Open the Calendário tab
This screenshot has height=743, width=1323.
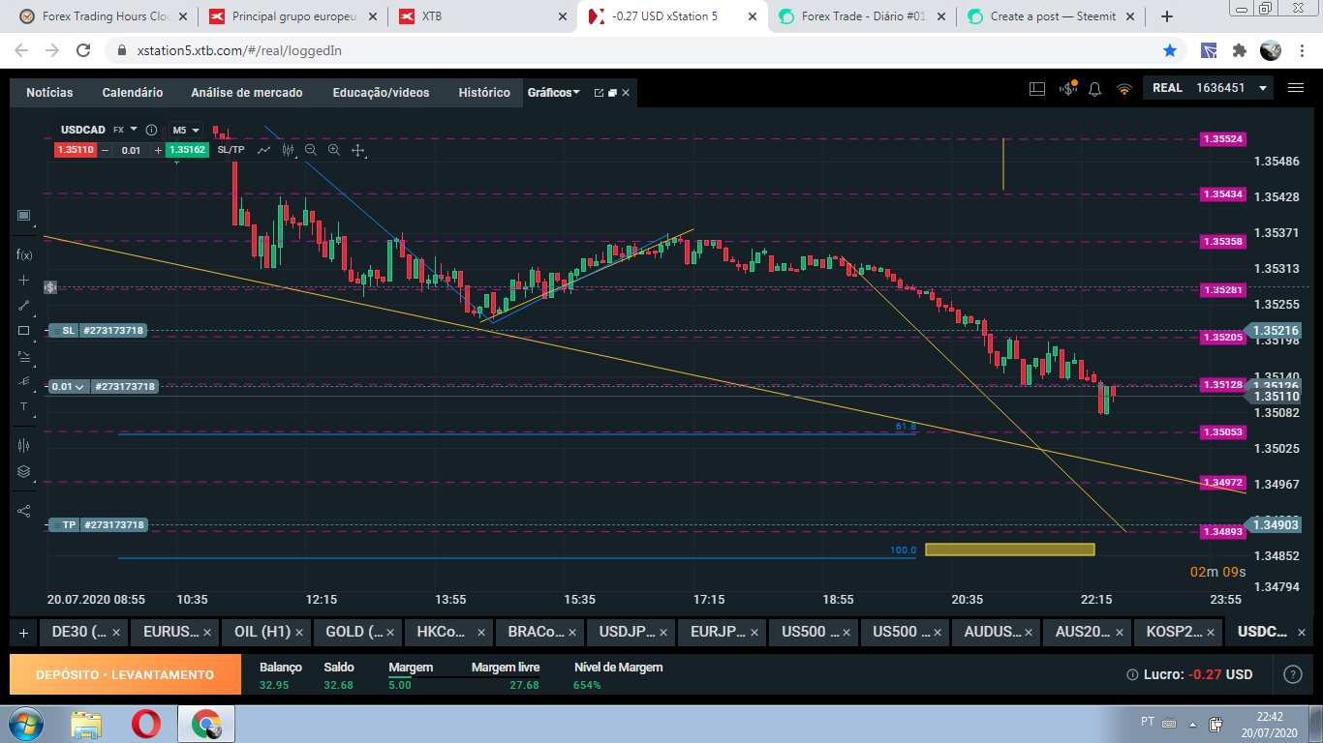tap(133, 93)
